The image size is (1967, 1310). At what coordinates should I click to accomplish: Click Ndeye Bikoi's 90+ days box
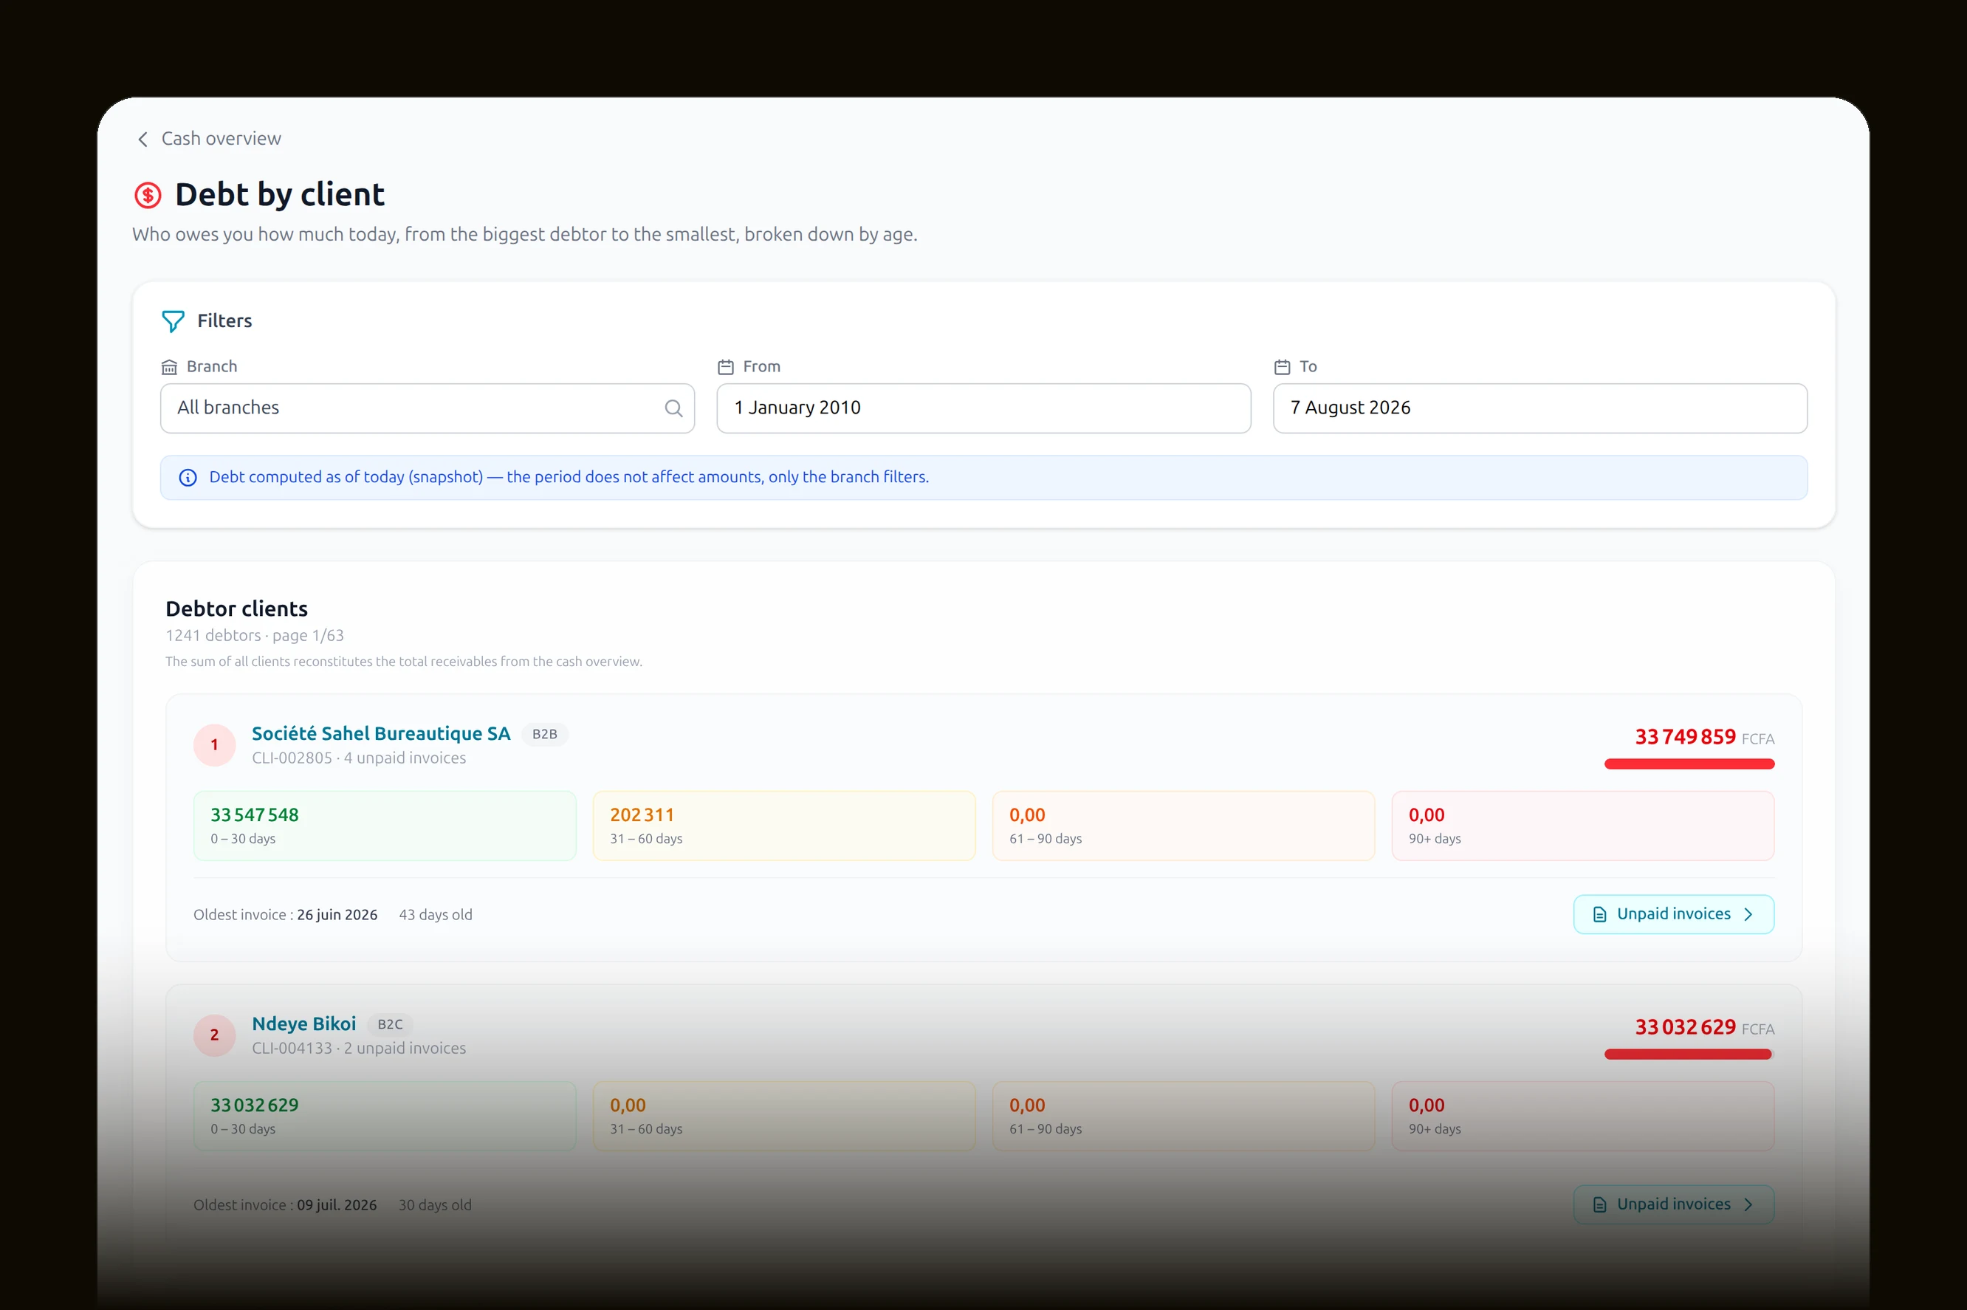click(x=1583, y=1117)
